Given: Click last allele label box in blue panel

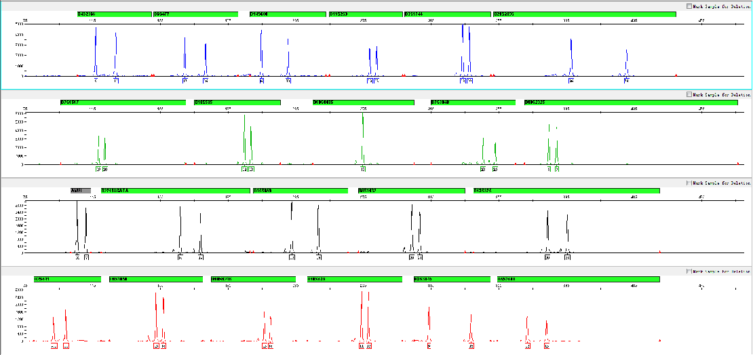Looking at the screenshot, I should click(x=627, y=81).
